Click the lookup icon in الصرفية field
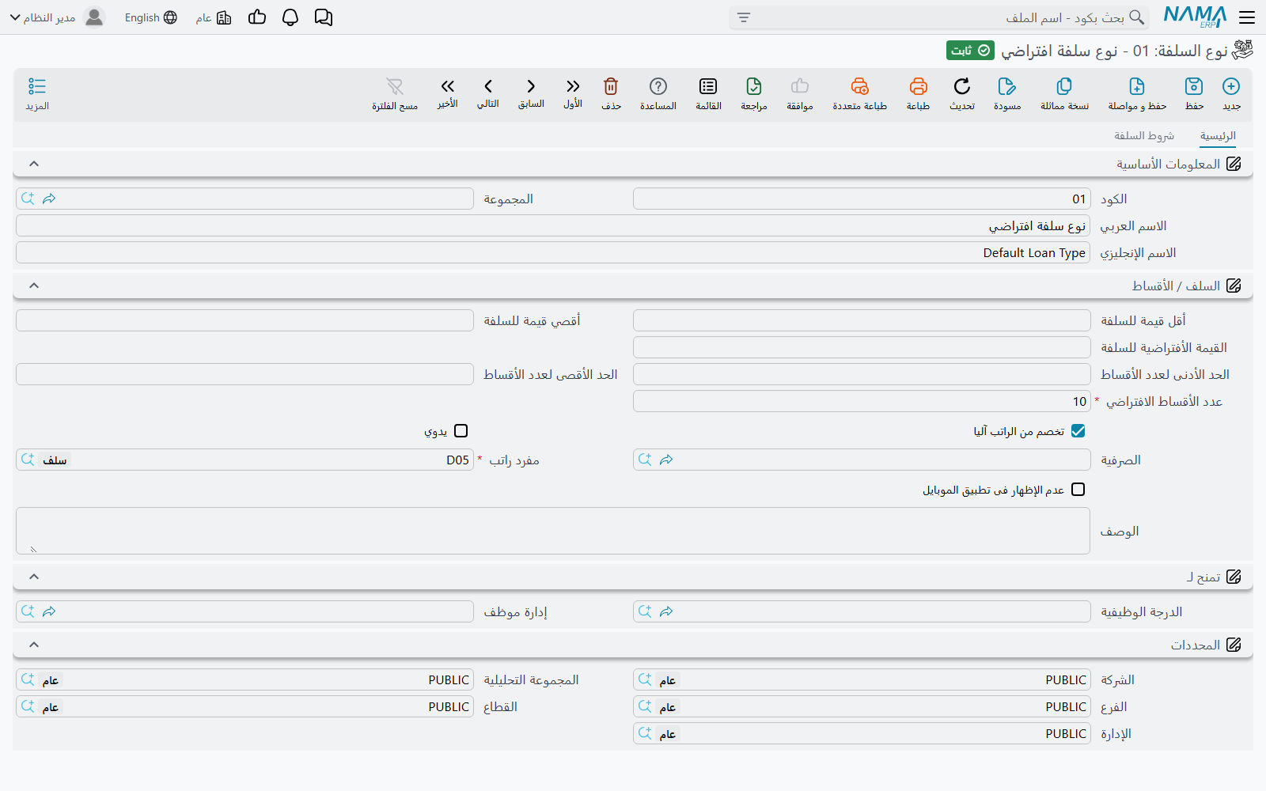Image resolution: width=1266 pixels, height=791 pixels. click(645, 460)
